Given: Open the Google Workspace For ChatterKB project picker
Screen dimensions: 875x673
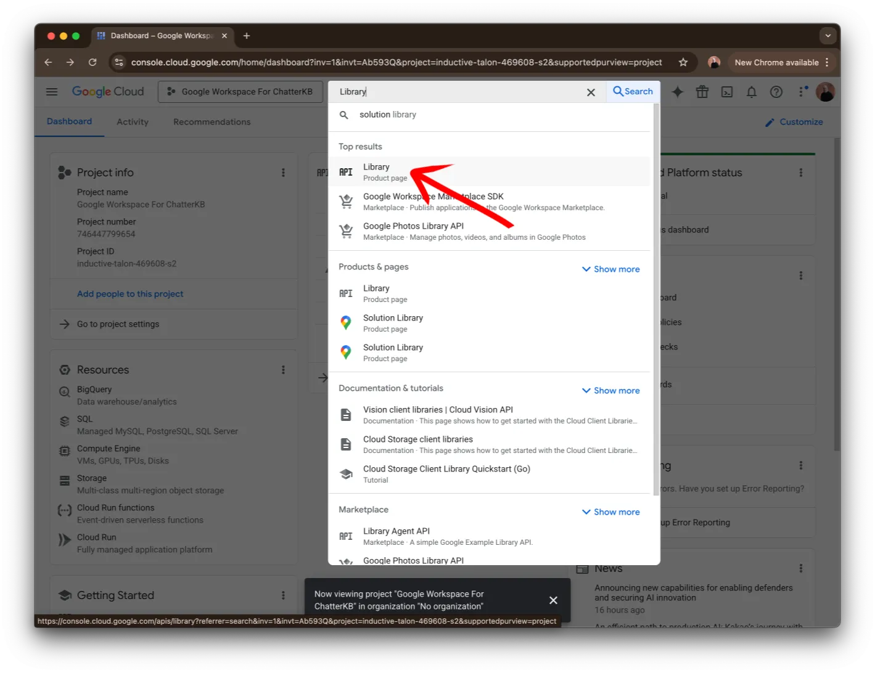Looking at the screenshot, I should click(240, 92).
